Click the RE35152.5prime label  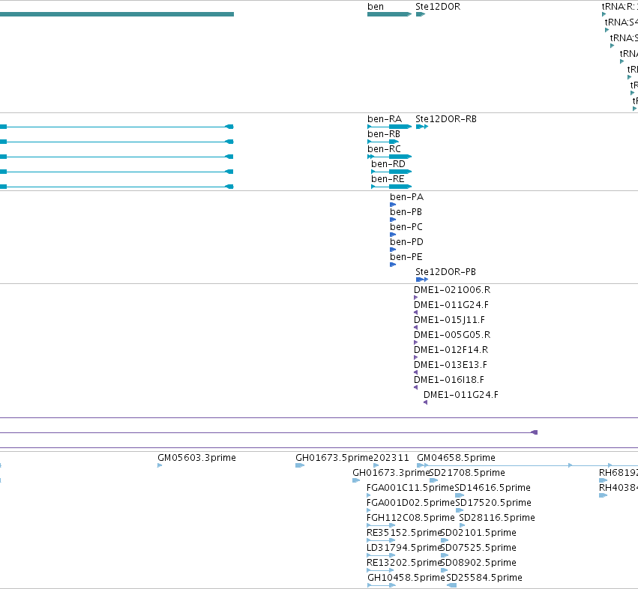tap(404, 533)
